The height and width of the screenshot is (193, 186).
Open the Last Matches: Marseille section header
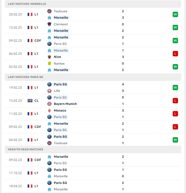point(93,4)
